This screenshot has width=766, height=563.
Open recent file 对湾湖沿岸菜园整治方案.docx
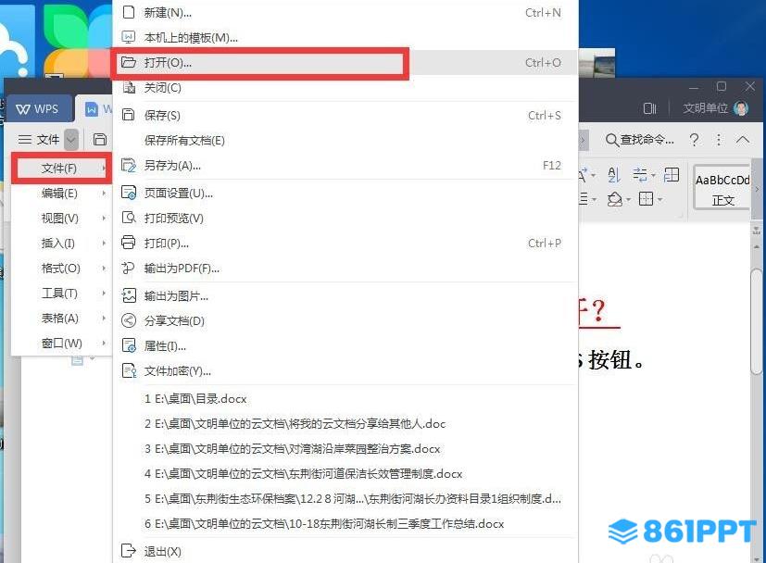(x=345, y=449)
